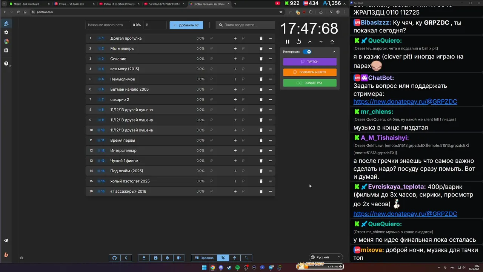
Task: Open ChatBot's donatepay link in chat
Action: click(x=405, y=102)
